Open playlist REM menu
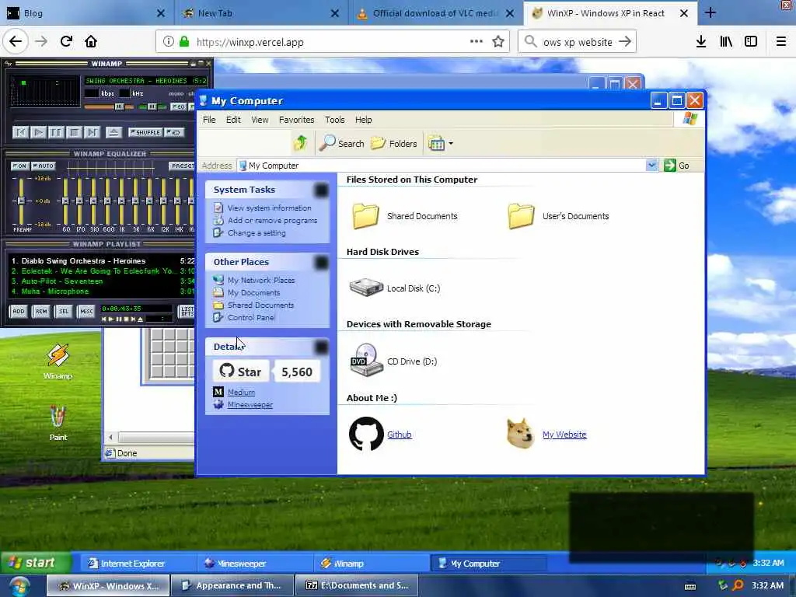Viewport: 796px width, 597px height. tap(41, 311)
